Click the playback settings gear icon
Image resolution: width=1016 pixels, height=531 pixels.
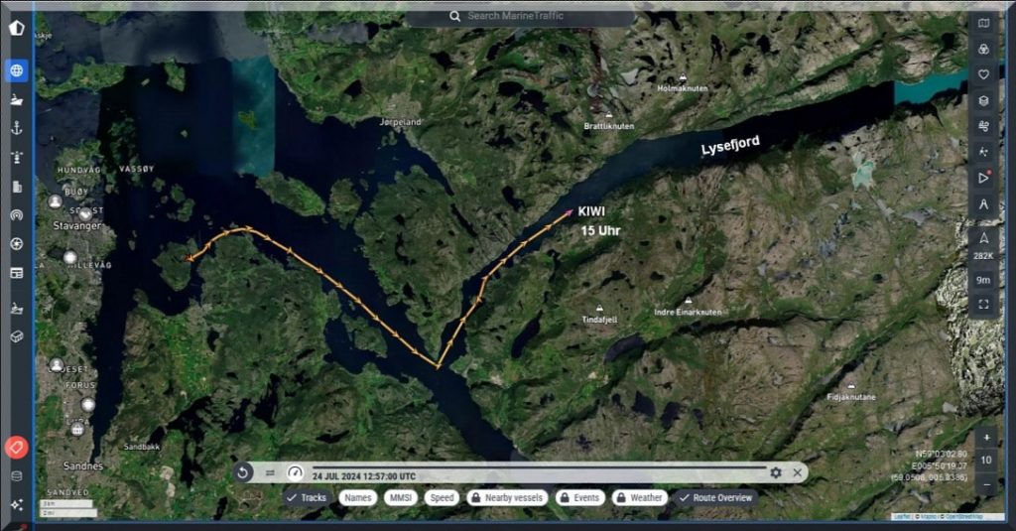pos(776,473)
